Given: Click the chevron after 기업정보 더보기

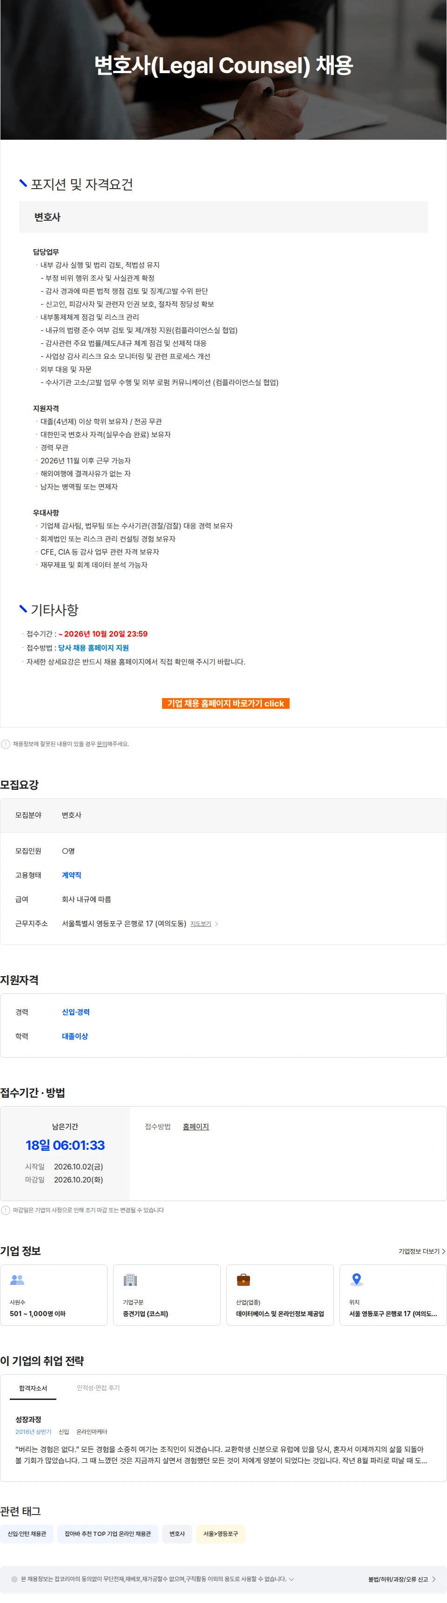Looking at the screenshot, I should (x=443, y=1251).
